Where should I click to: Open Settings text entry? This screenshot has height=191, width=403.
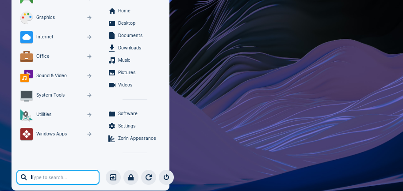coord(127,126)
